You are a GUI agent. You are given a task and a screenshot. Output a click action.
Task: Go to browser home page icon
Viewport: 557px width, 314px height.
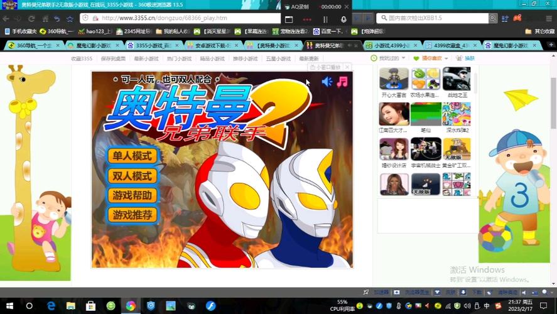pos(45,18)
